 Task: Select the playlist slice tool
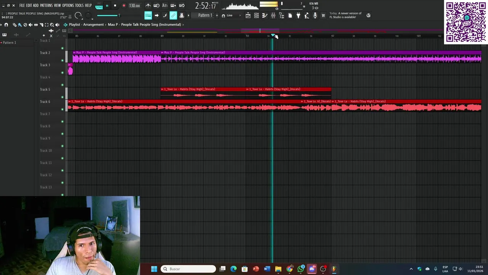pyautogui.click(x=41, y=25)
